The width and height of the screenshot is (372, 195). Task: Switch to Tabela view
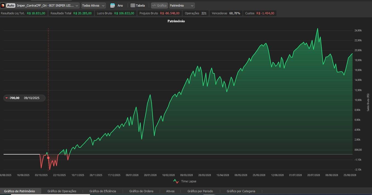138,6
